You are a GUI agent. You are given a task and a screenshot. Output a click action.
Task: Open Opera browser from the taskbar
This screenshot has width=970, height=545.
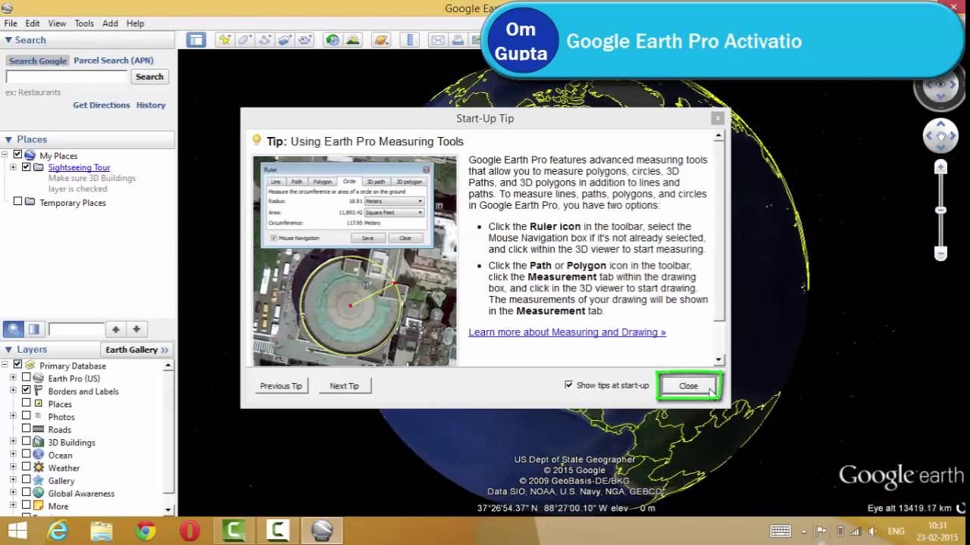[x=189, y=531]
